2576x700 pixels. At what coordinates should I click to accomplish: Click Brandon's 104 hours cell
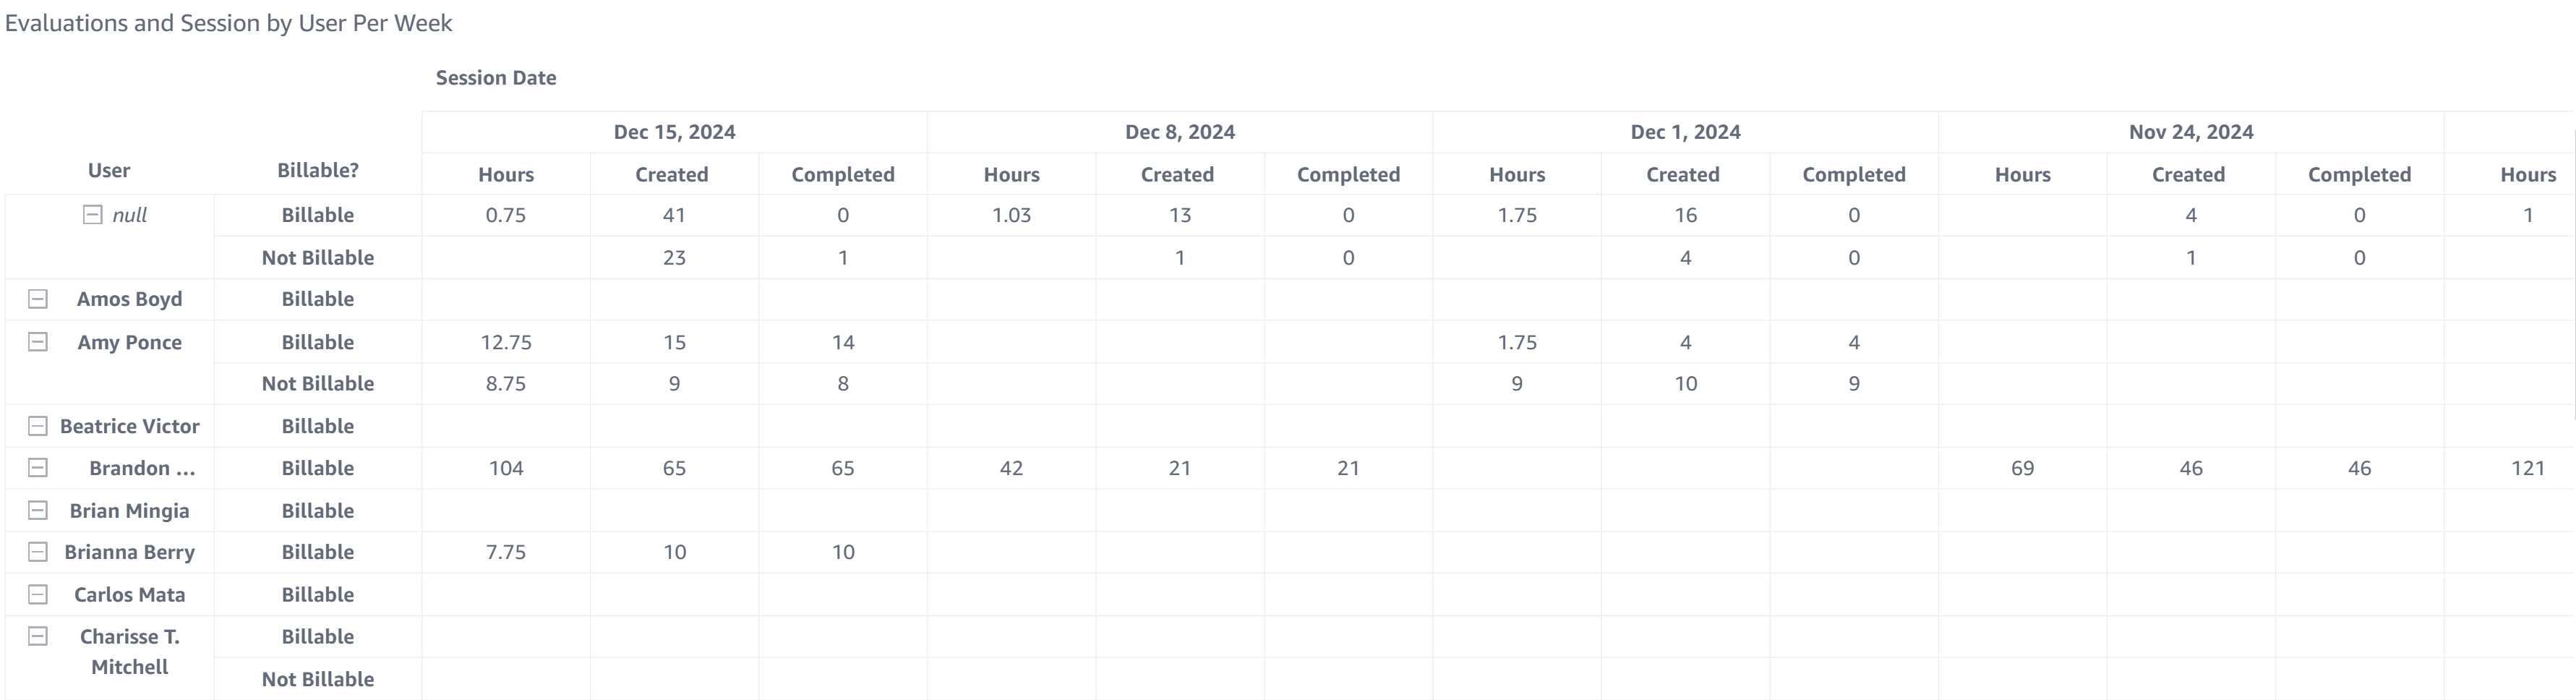(506, 468)
